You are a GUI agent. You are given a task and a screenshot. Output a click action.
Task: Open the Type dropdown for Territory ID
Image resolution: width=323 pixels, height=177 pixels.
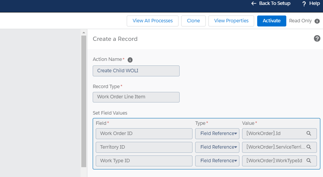(217, 147)
